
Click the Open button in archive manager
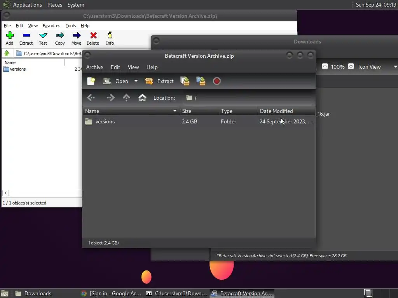pyautogui.click(x=116, y=81)
